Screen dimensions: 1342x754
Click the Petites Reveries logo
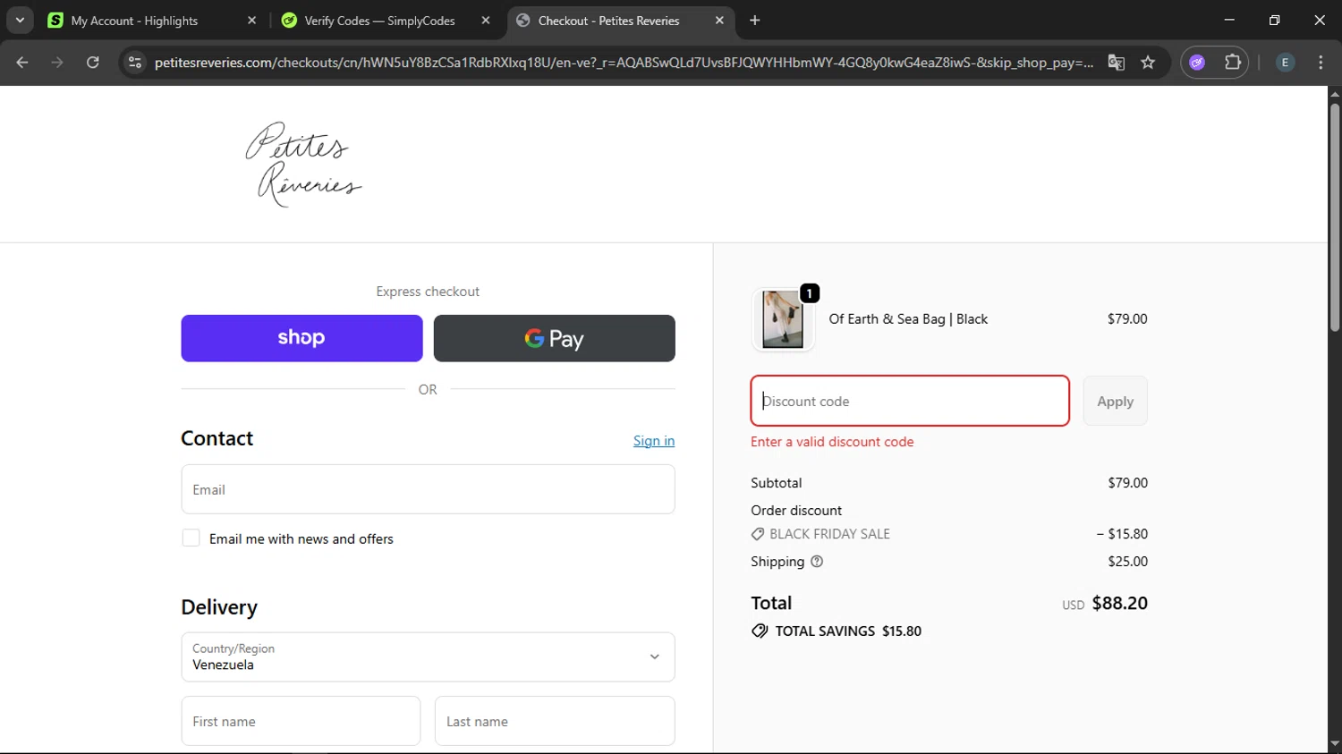304,165
